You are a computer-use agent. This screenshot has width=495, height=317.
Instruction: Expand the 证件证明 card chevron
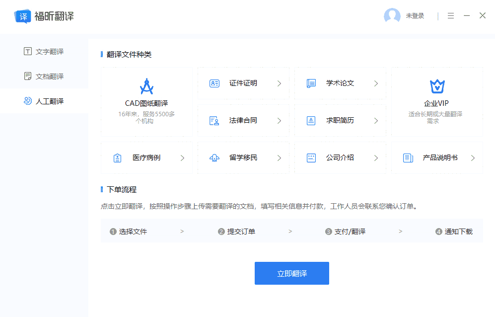tap(280, 83)
